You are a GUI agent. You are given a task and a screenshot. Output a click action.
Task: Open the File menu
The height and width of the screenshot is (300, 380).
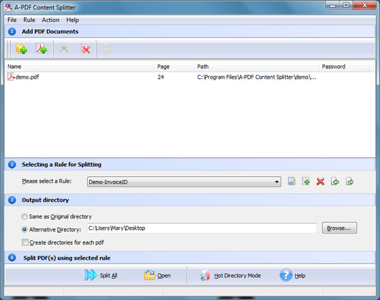12,20
